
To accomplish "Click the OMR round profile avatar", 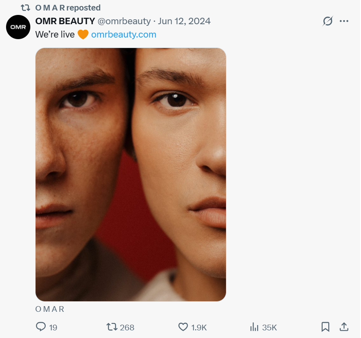I will coord(19,27).
